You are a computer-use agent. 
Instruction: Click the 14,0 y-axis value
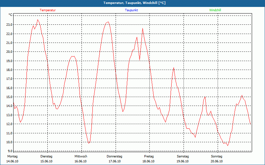coord(10,106)
